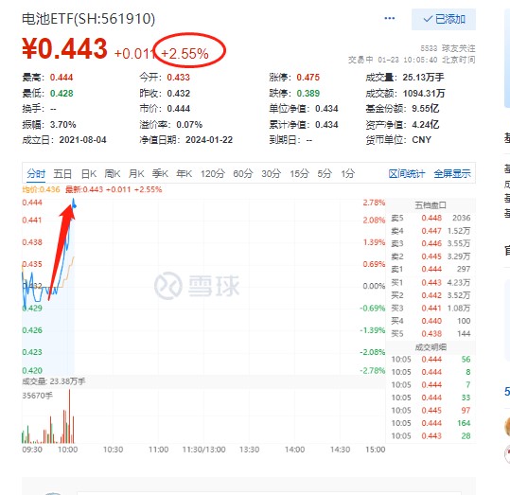Screen dimensions: 510x495
Task: Click the 成交量 25.13万手 value
Action: click(x=424, y=78)
